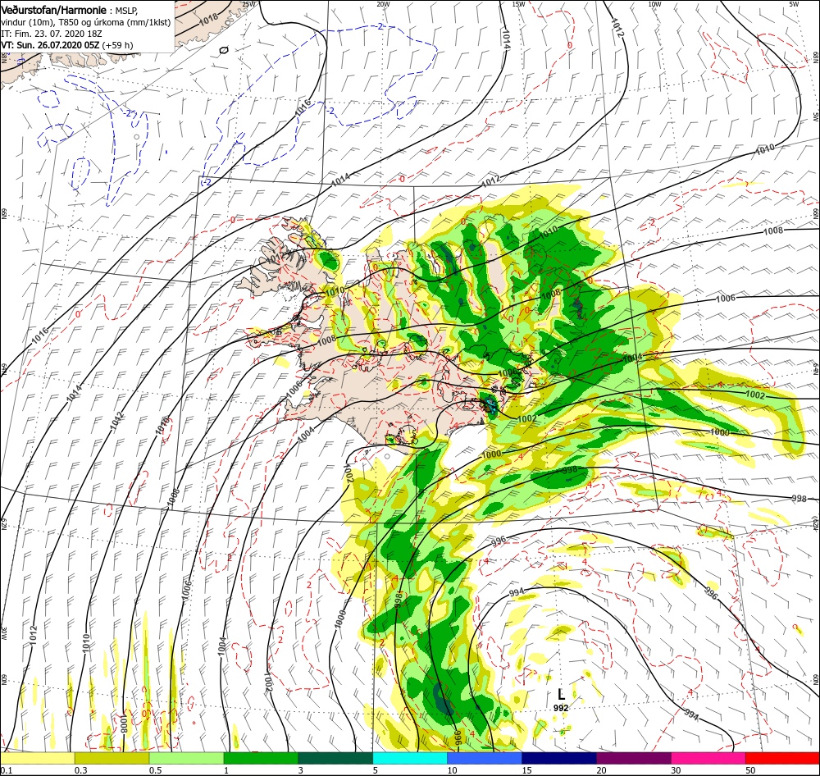Click the red 50 mm legend swatch
Image resolution: width=820 pixels, height=776 pixels.
coord(782,758)
